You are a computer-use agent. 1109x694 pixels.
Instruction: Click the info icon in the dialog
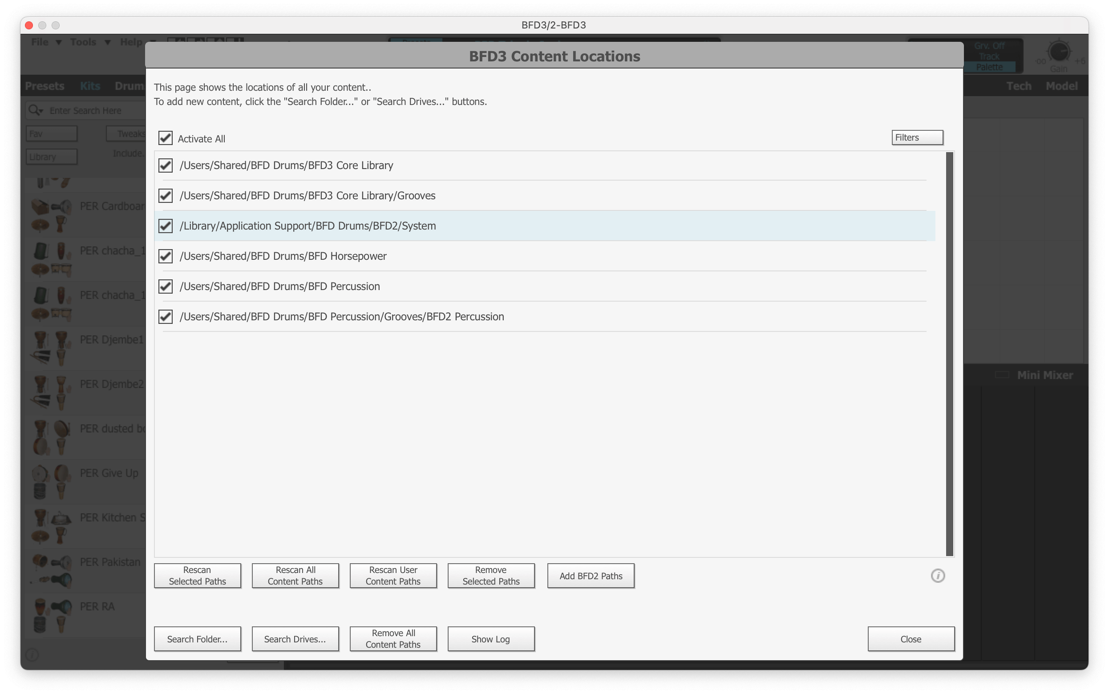pos(938,576)
